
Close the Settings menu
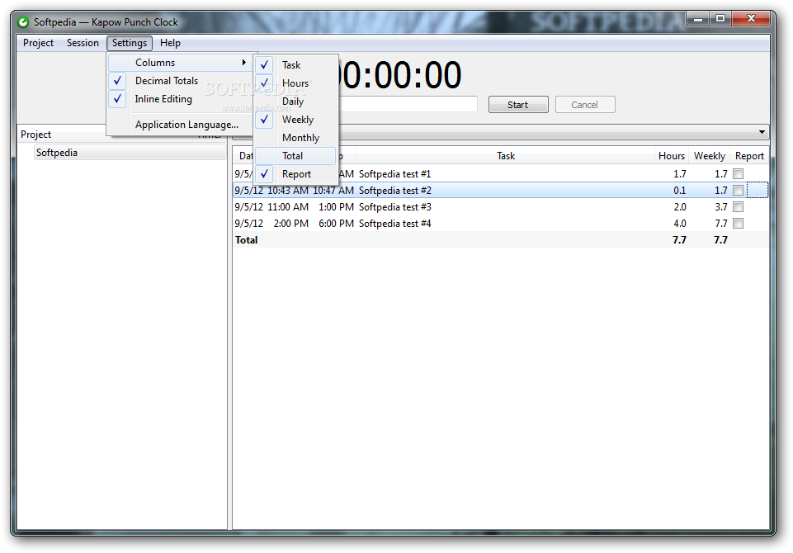[x=130, y=43]
